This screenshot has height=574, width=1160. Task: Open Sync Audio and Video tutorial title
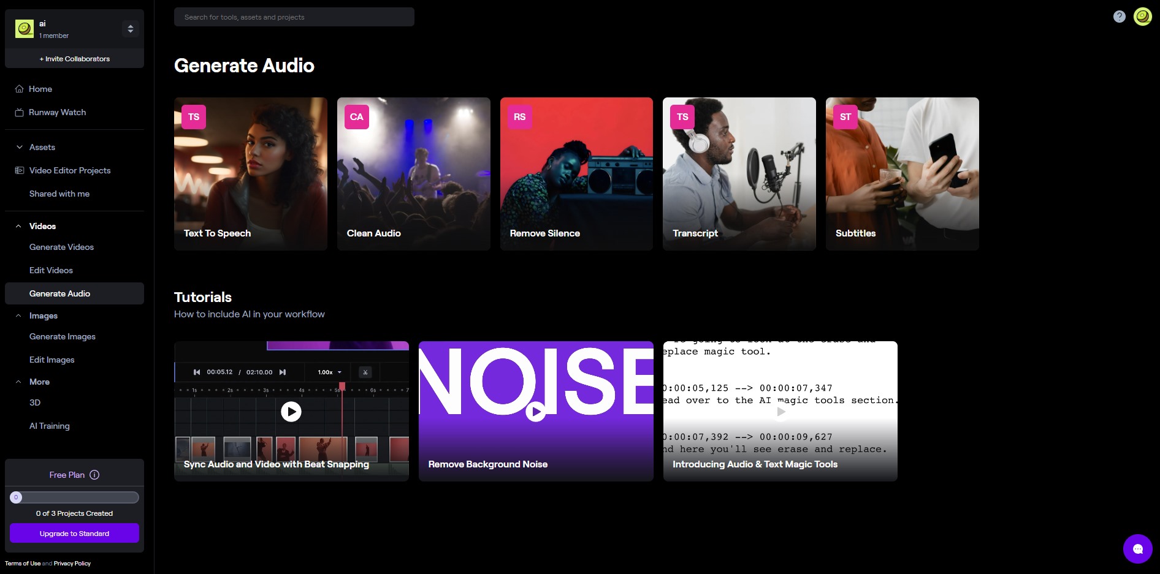[x=277, y=464]
